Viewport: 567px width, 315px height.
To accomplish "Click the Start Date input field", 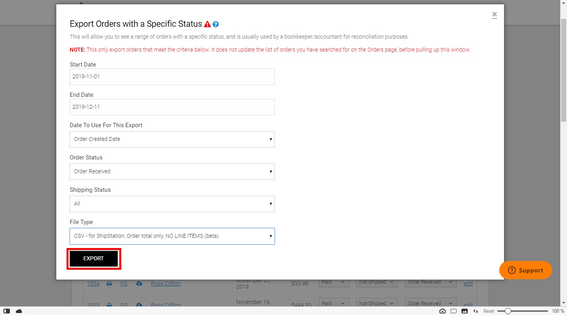I will (x=172, y=77).
